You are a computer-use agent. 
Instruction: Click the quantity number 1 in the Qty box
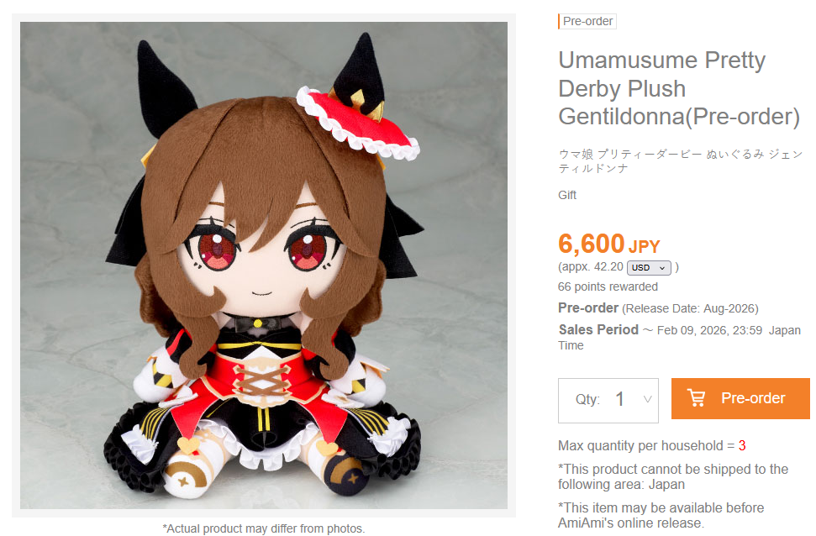pyautogui.click(x=619, y=399)
